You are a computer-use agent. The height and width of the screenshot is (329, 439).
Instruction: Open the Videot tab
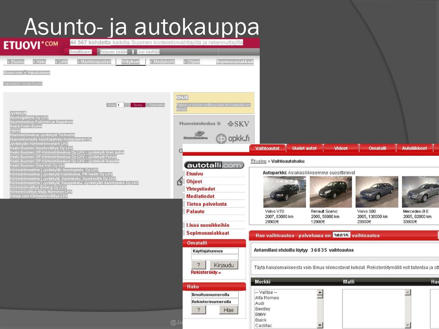click(341, 148)
